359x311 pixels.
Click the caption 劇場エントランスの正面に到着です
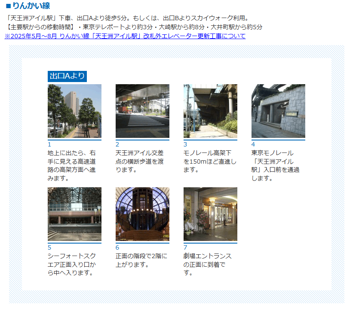pyautogui.click(x=207, y=264)
